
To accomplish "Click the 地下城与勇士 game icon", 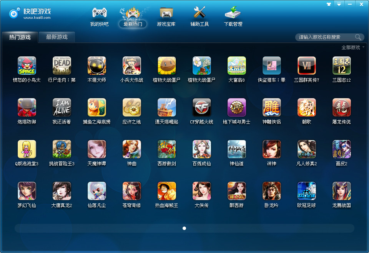I will pyautogui.click(x=237, y=107).
